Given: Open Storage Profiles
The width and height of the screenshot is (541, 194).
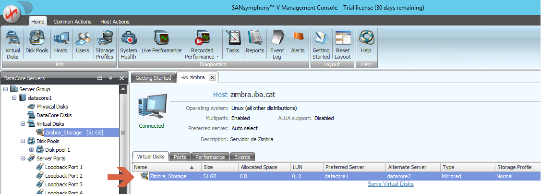Looking at the screenshot, I should click(x=104, y=44).
